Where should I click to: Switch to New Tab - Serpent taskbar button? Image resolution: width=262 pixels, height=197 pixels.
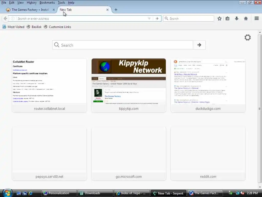pos(168,193)
